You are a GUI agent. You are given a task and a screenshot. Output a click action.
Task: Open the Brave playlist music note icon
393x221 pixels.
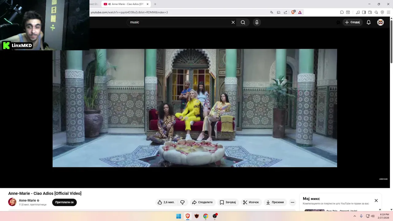click(358, 12)
